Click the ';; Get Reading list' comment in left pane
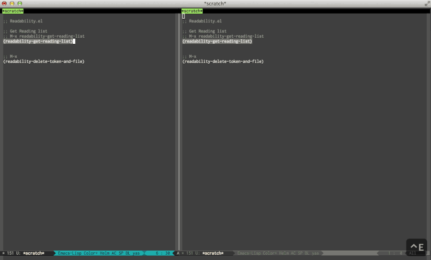 pyautogui.click(x=25, y=31)
